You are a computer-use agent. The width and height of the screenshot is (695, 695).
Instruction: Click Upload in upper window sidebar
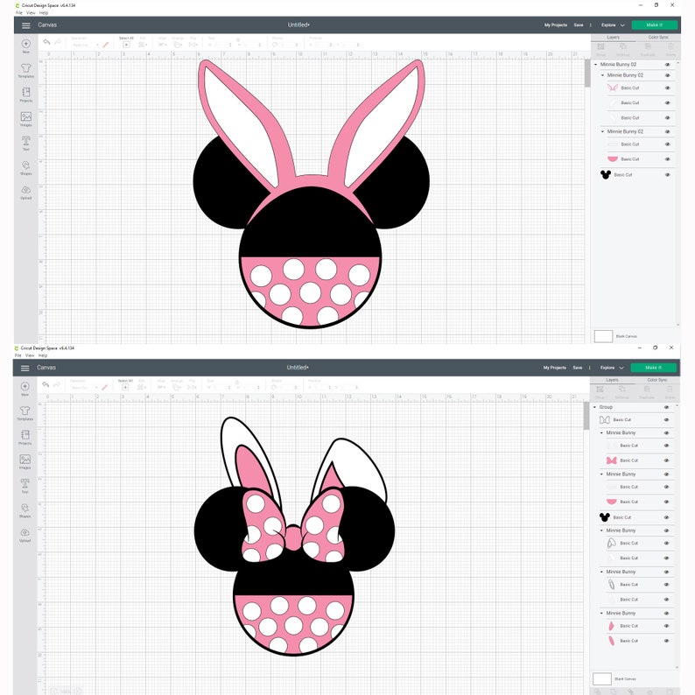coord(25,190)
